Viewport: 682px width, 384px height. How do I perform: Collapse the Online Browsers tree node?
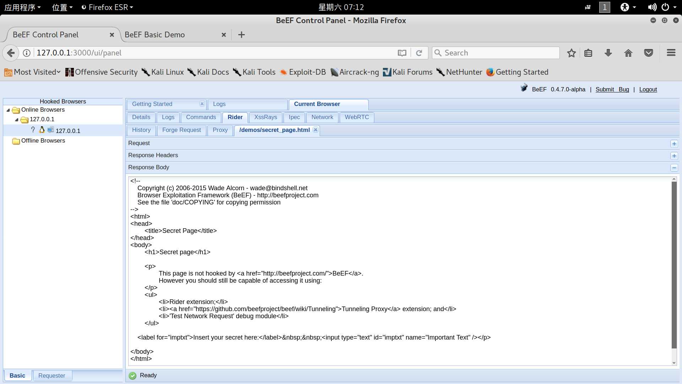(x=8, y=110)
